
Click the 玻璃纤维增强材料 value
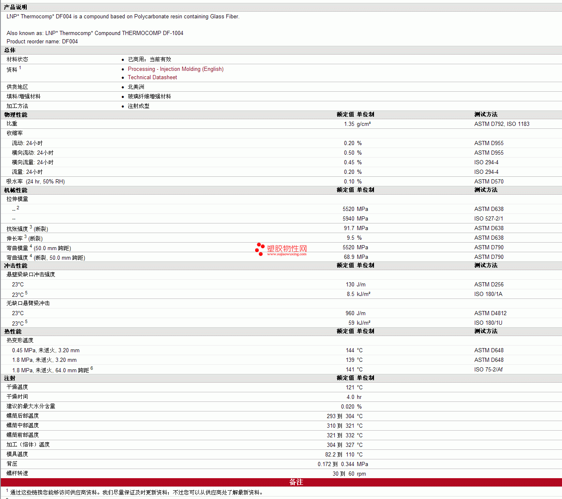pyautogui.click(x=150, y=97)
